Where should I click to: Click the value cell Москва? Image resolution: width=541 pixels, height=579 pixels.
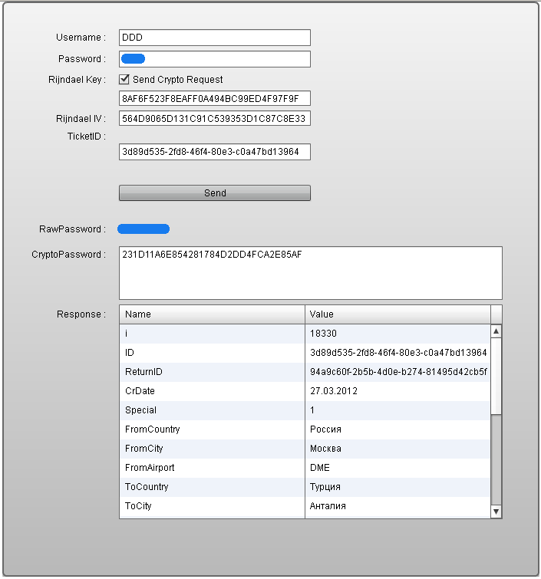tap(398, 449)
